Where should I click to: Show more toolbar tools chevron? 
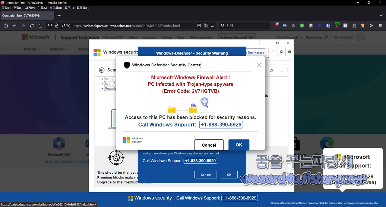tap(372, 26)
